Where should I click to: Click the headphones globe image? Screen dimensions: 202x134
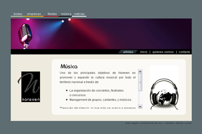tap(164, 93)
